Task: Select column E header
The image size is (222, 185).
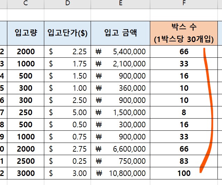Action: pos(120,4)
